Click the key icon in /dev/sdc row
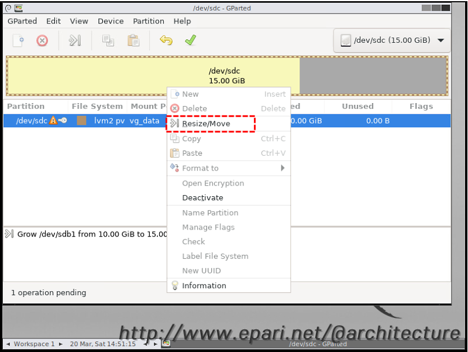The height and width of the screenshot is (352, 468). (63, 121)
